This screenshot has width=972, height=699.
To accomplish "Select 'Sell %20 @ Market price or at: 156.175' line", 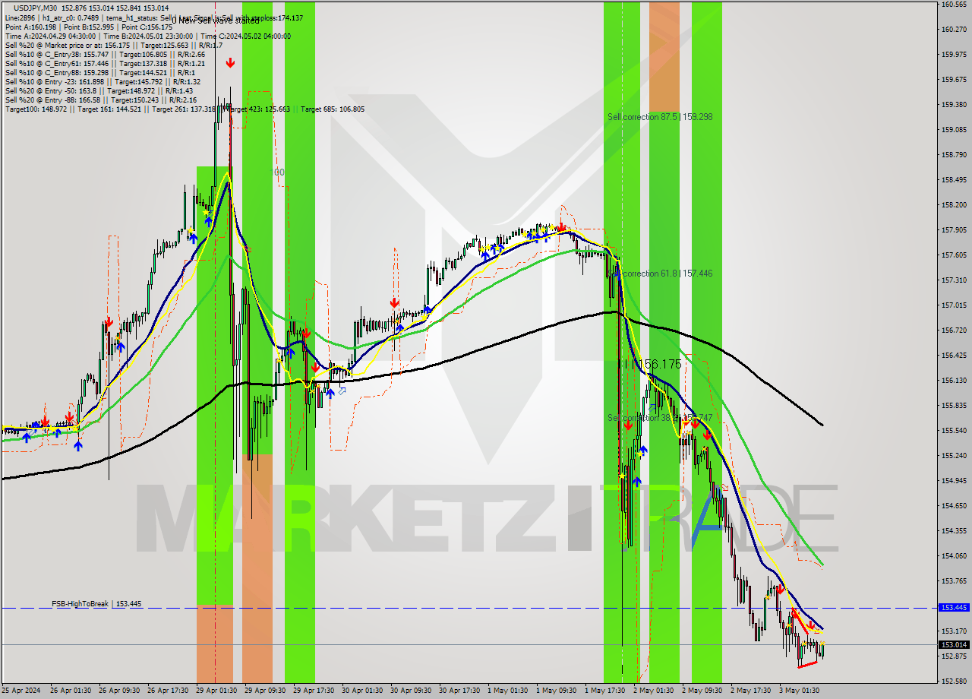I will (x=114, y=45).
